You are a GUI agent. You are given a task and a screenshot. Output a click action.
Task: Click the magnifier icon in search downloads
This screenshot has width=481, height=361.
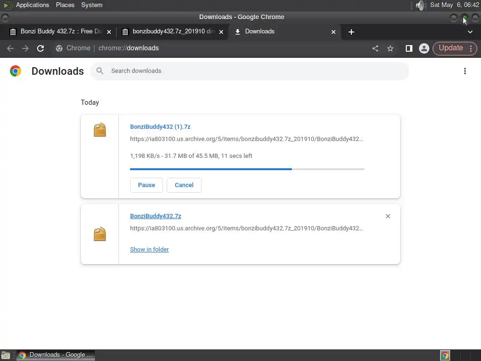[100, 71]
